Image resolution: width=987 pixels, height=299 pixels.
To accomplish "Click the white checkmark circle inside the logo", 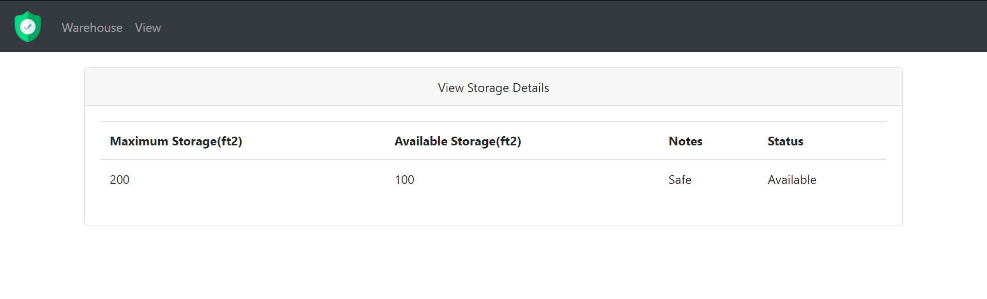I will coord(28,26).
